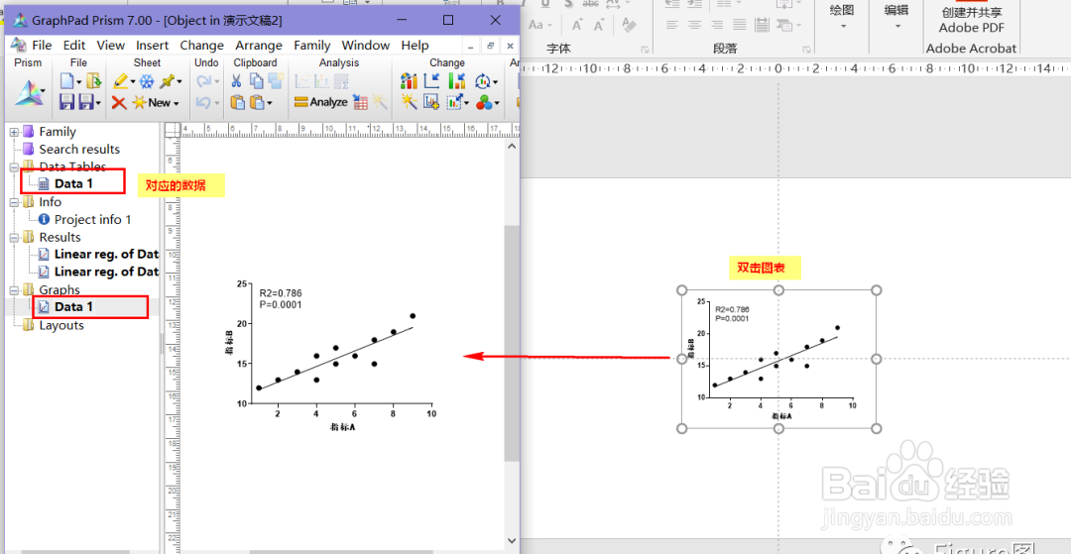Image resolution: width=1071 pixels, height=554 pixels.
Task: Open the Arrange menu
Action: (x=258, y=46)
